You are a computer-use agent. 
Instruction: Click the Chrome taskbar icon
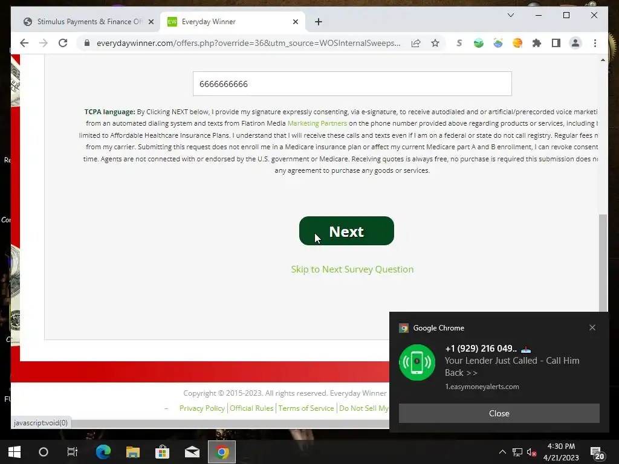222,452
